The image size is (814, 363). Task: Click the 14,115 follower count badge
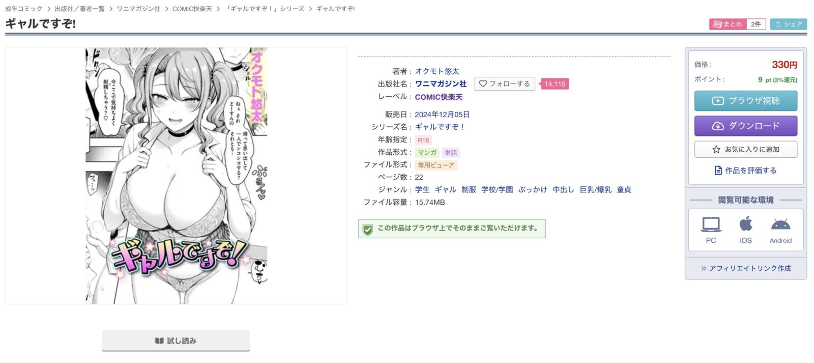555,84
